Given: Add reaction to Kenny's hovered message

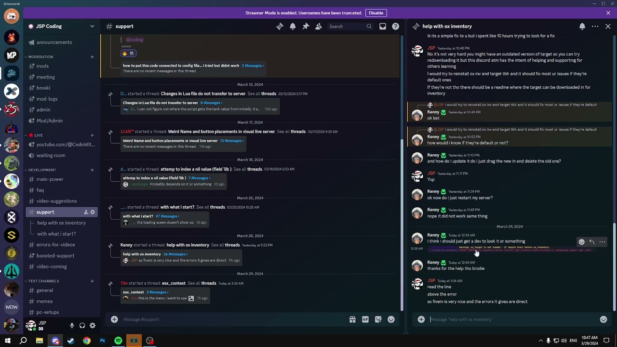Looking at the screenshot, I should [x=581, y=242].
